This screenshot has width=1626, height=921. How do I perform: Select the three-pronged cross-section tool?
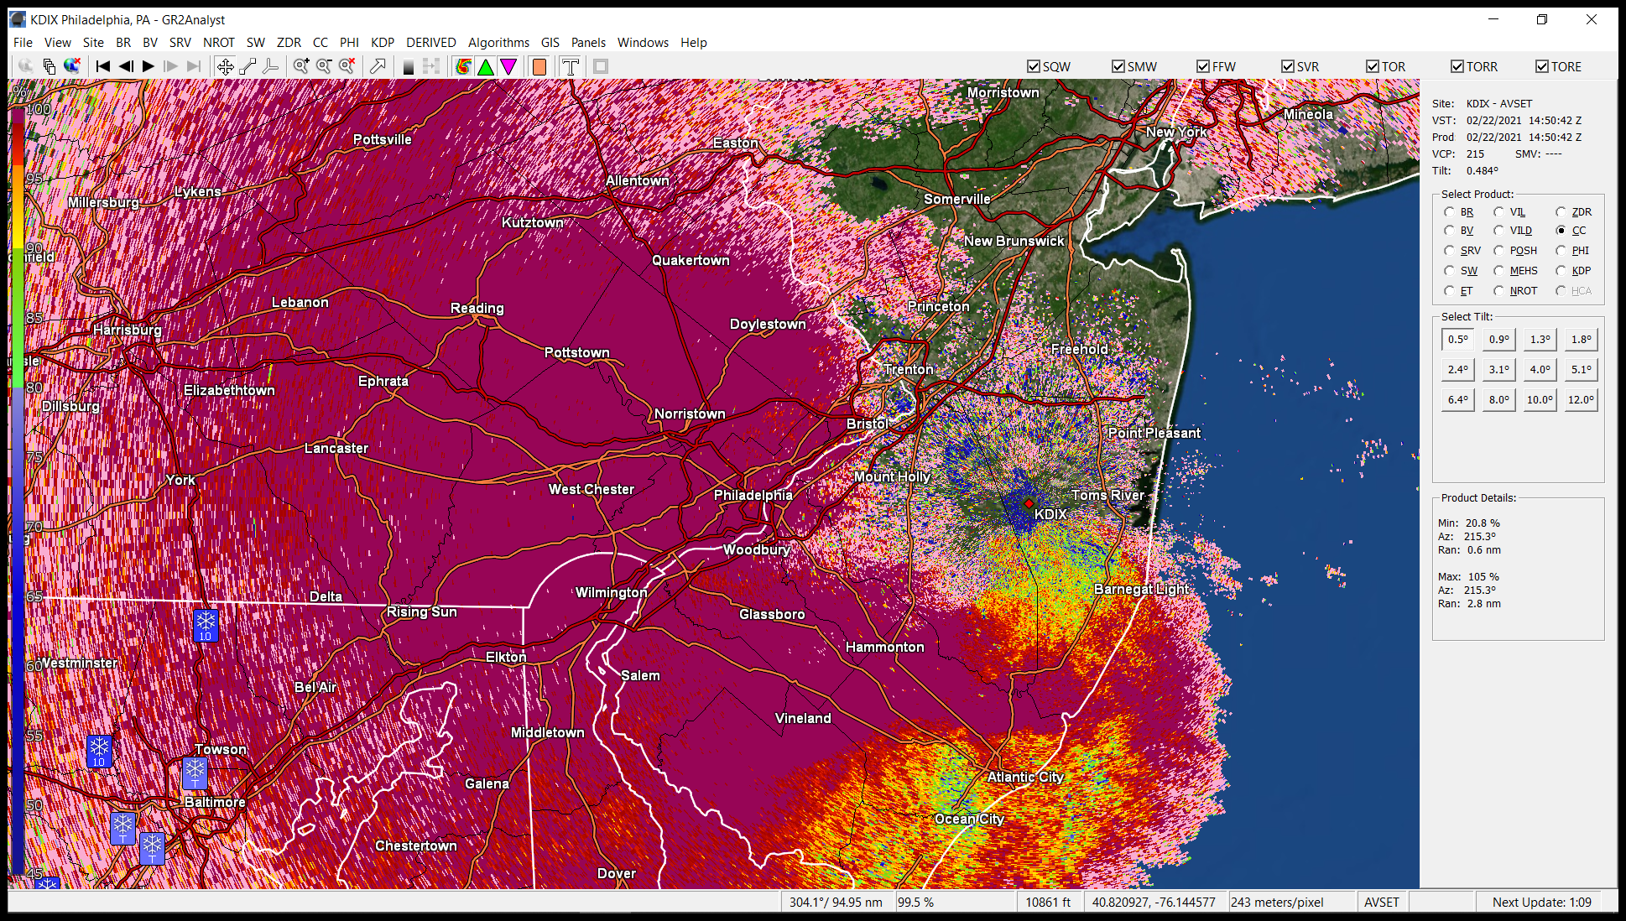[x=270, y=66]
